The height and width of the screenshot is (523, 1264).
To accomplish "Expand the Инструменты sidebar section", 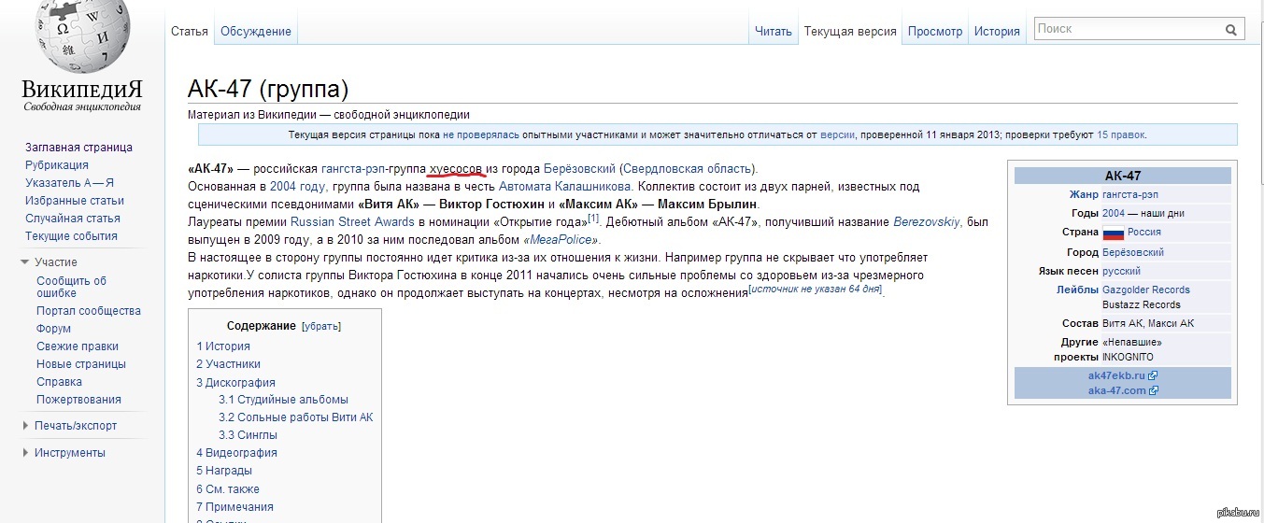I will pyautogui.click(x=25, y=453).
